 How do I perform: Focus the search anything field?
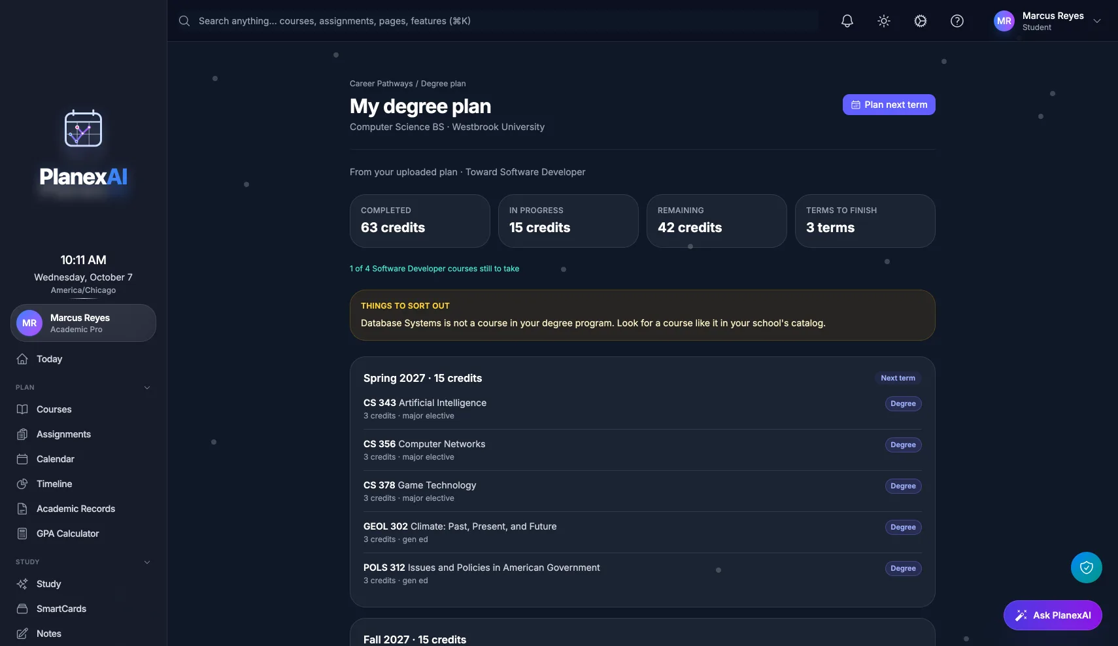coord(498,21)
